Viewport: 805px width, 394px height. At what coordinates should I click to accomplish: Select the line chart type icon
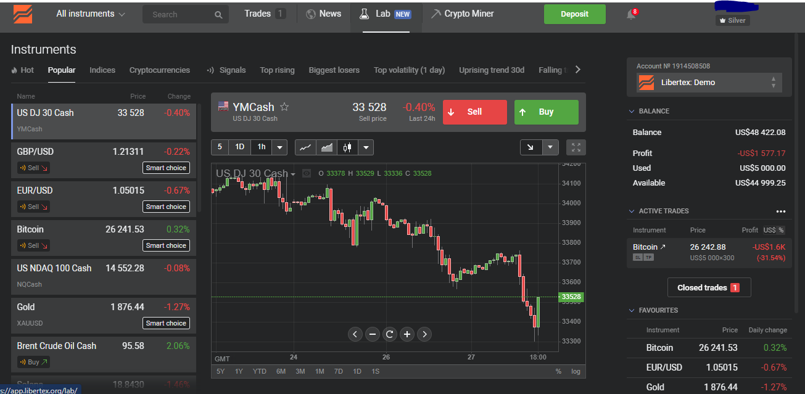305,147
